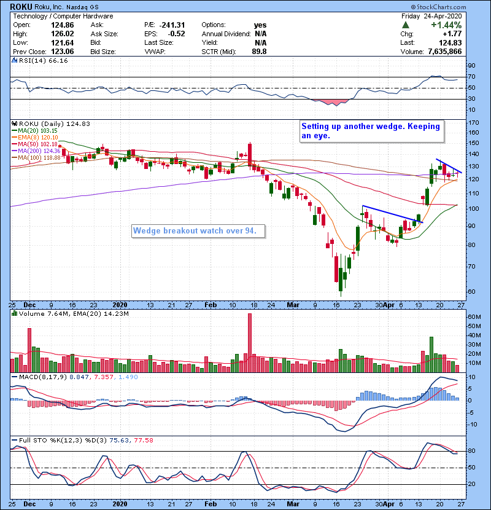
Task: Click the date 'Friday 24-Apr-2020'
Action: coord(431,16)
